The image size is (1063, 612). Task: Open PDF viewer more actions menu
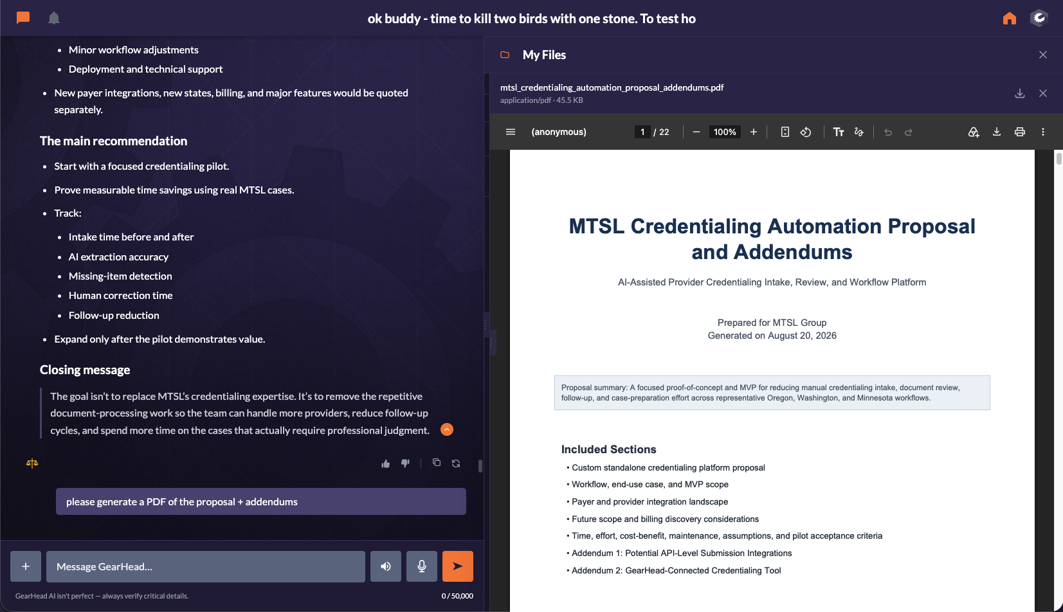pos(1043,132)
